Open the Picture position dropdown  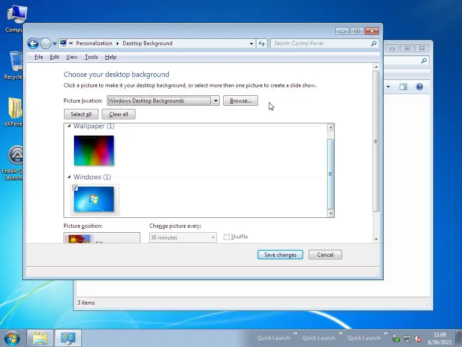[102, 238]
